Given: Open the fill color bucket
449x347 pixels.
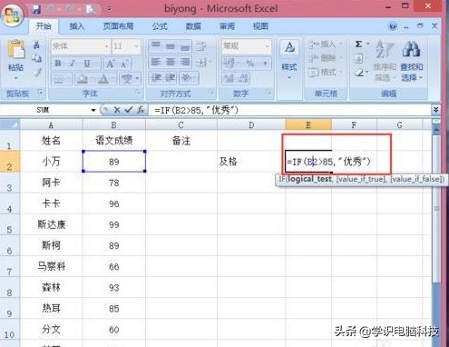Looking at the screenshot, I should click(x=82, y=79).
